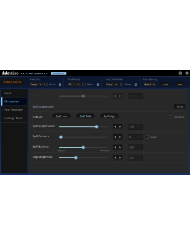
Task: Click the Spill Suppression section heading
Action: 43,107
